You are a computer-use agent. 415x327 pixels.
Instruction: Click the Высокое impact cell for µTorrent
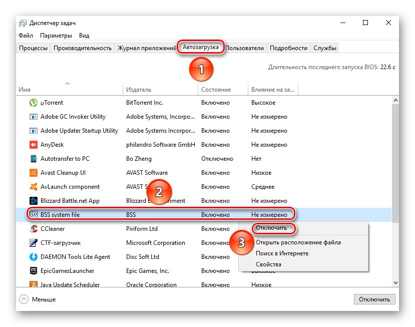pyautogui.click(x=263, y=103)
